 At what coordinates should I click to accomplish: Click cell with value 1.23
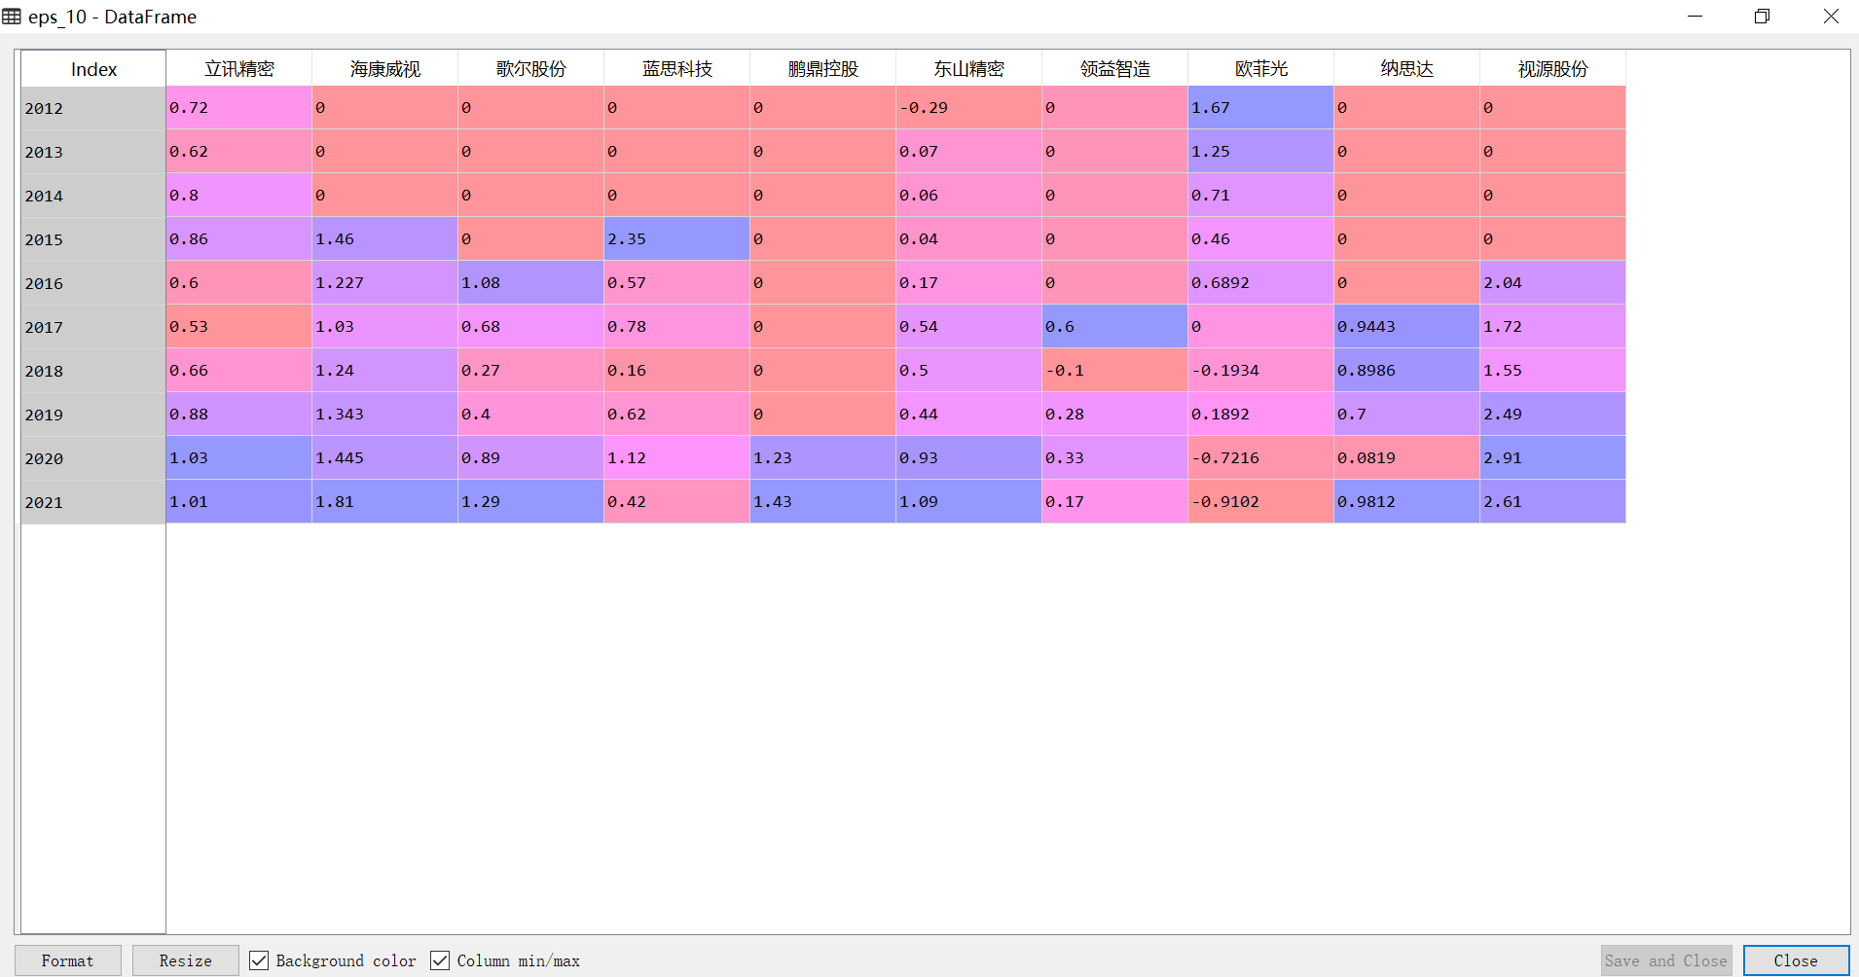823,457
